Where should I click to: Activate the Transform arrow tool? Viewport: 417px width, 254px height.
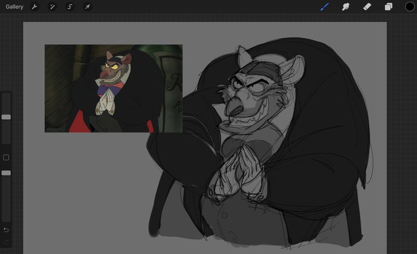[87, 7]
